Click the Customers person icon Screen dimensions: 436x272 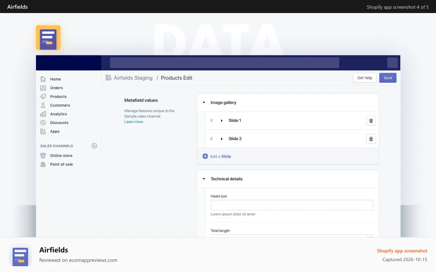43,105
